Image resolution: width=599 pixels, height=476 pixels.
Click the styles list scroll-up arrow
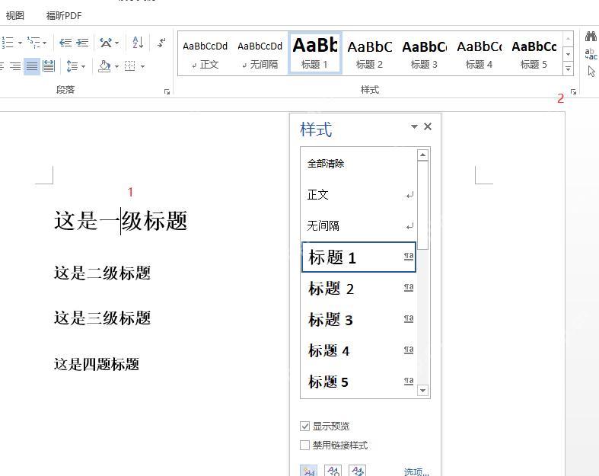(x=422, y=155)
